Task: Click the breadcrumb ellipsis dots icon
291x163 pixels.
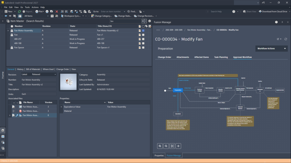Action: 158,30
